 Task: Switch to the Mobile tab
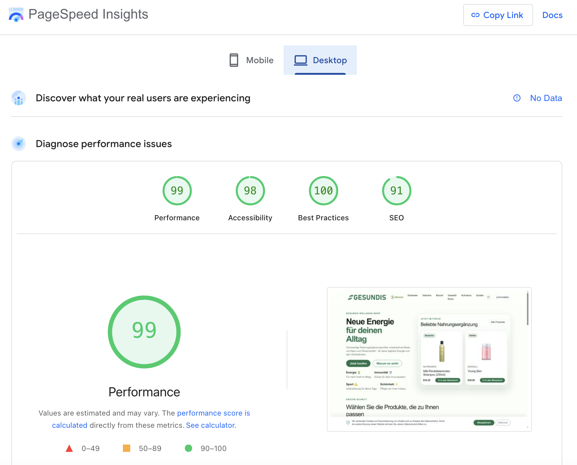click(x=252, y=60)
